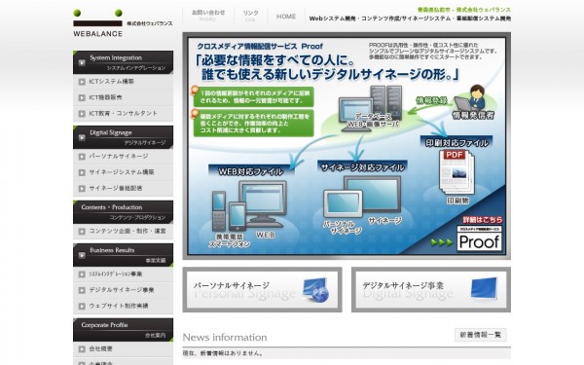Open サイネージ番組配信 link
This screenshot has width=584, height=365.
coord(123,188)
